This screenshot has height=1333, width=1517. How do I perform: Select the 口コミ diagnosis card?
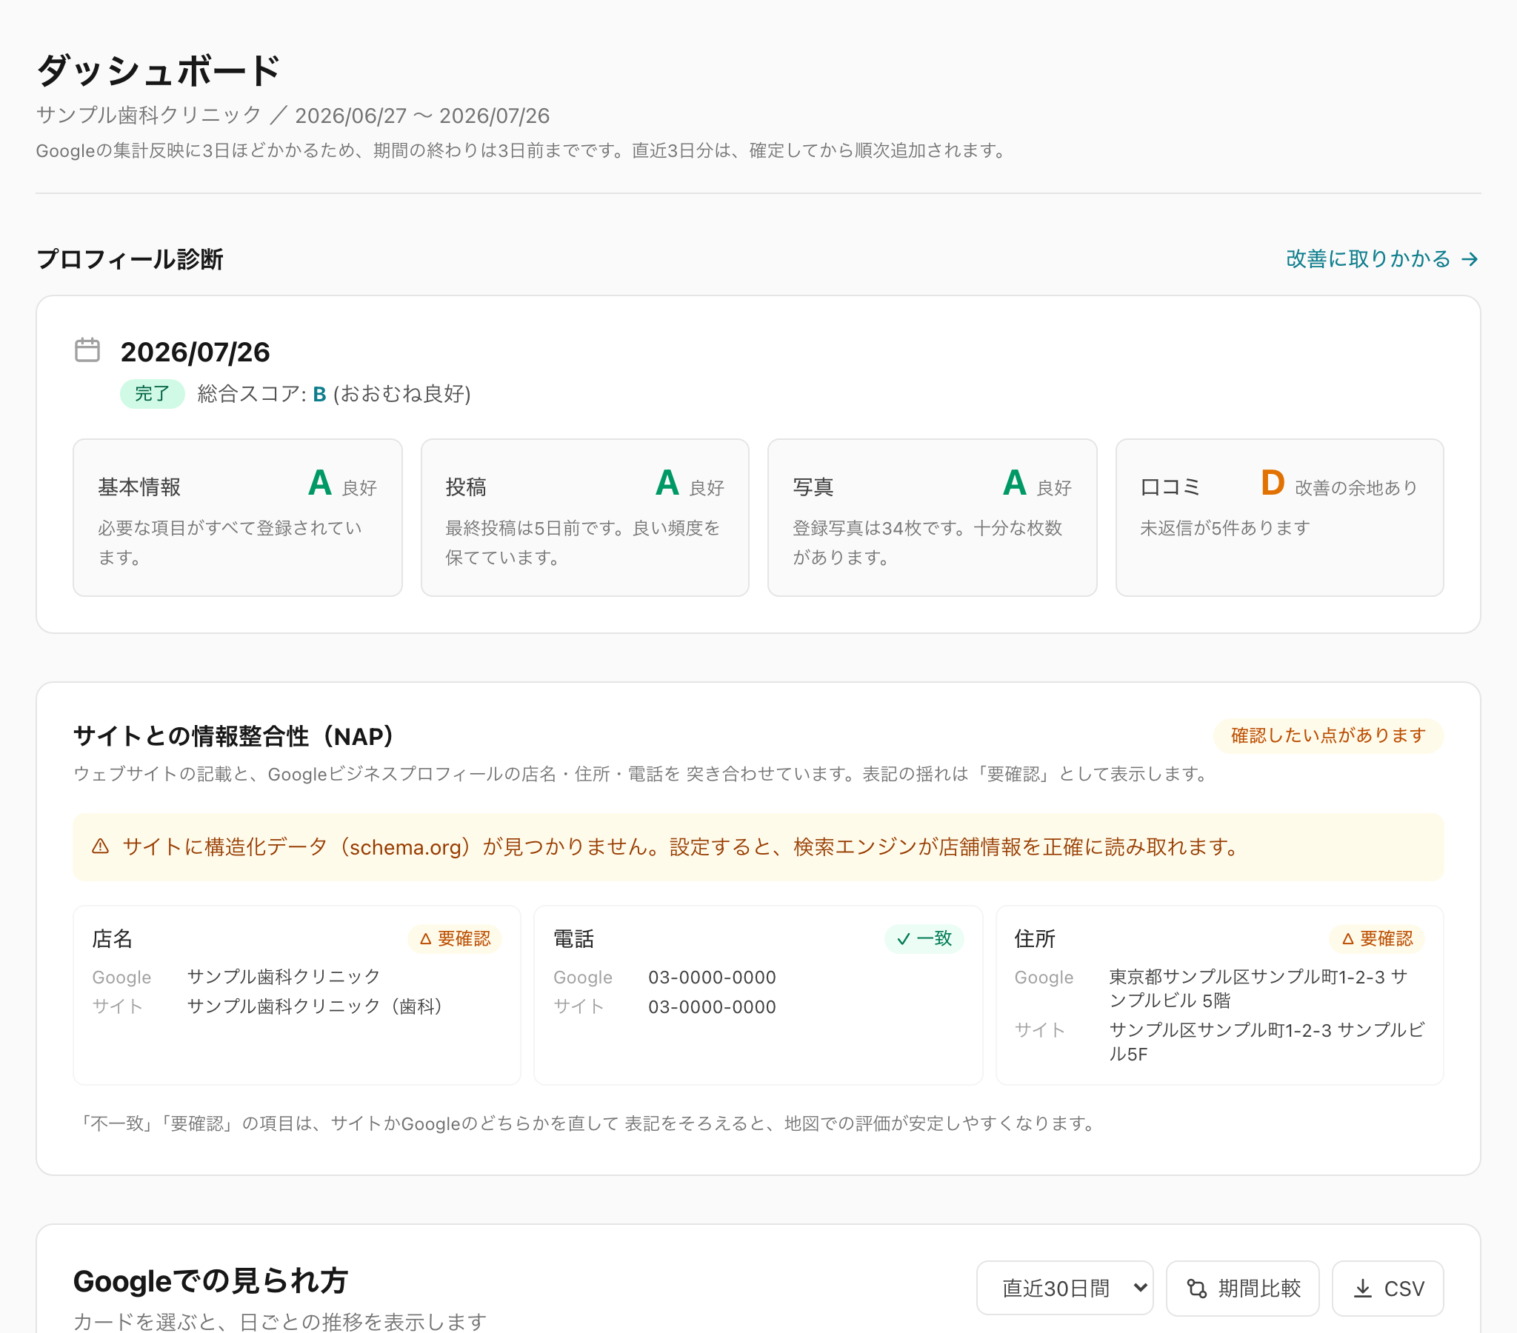tap(1279, 518)
